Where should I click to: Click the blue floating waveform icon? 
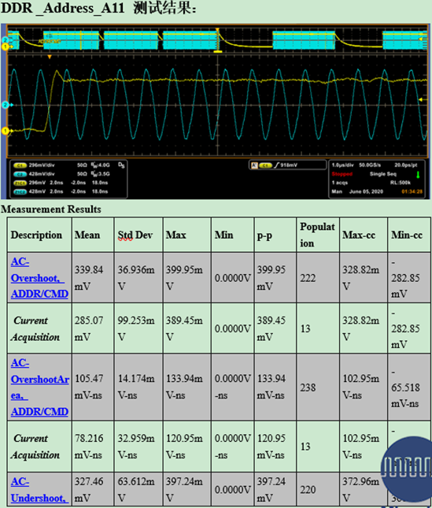click(407, 469)
